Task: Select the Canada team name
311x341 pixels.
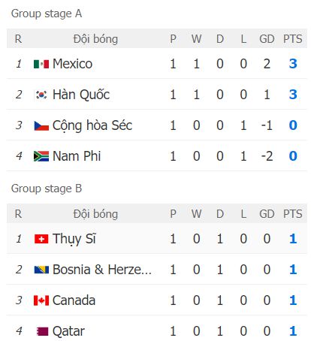Action: click(x=74, y=300)
